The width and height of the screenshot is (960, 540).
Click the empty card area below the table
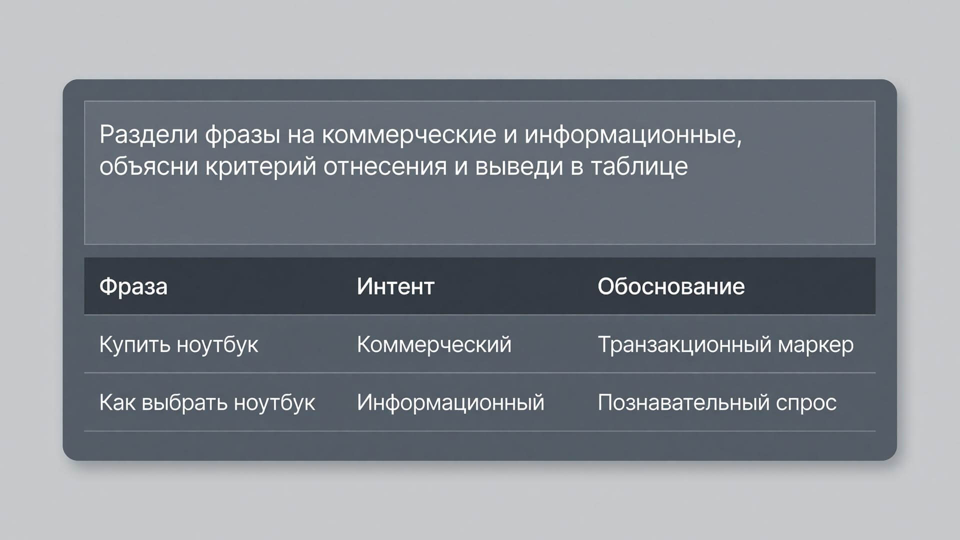click(x=479, y=445)
